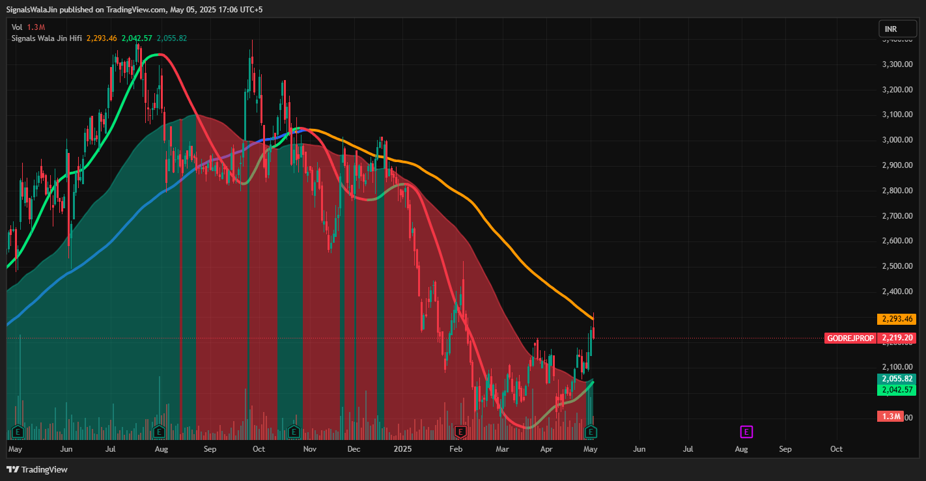The width and height of the screenshot is (926, 481).
Task: Select the Signals Wala Jin Hifi indicator legend
Action: pyautogui.click(x=46, y=38)
